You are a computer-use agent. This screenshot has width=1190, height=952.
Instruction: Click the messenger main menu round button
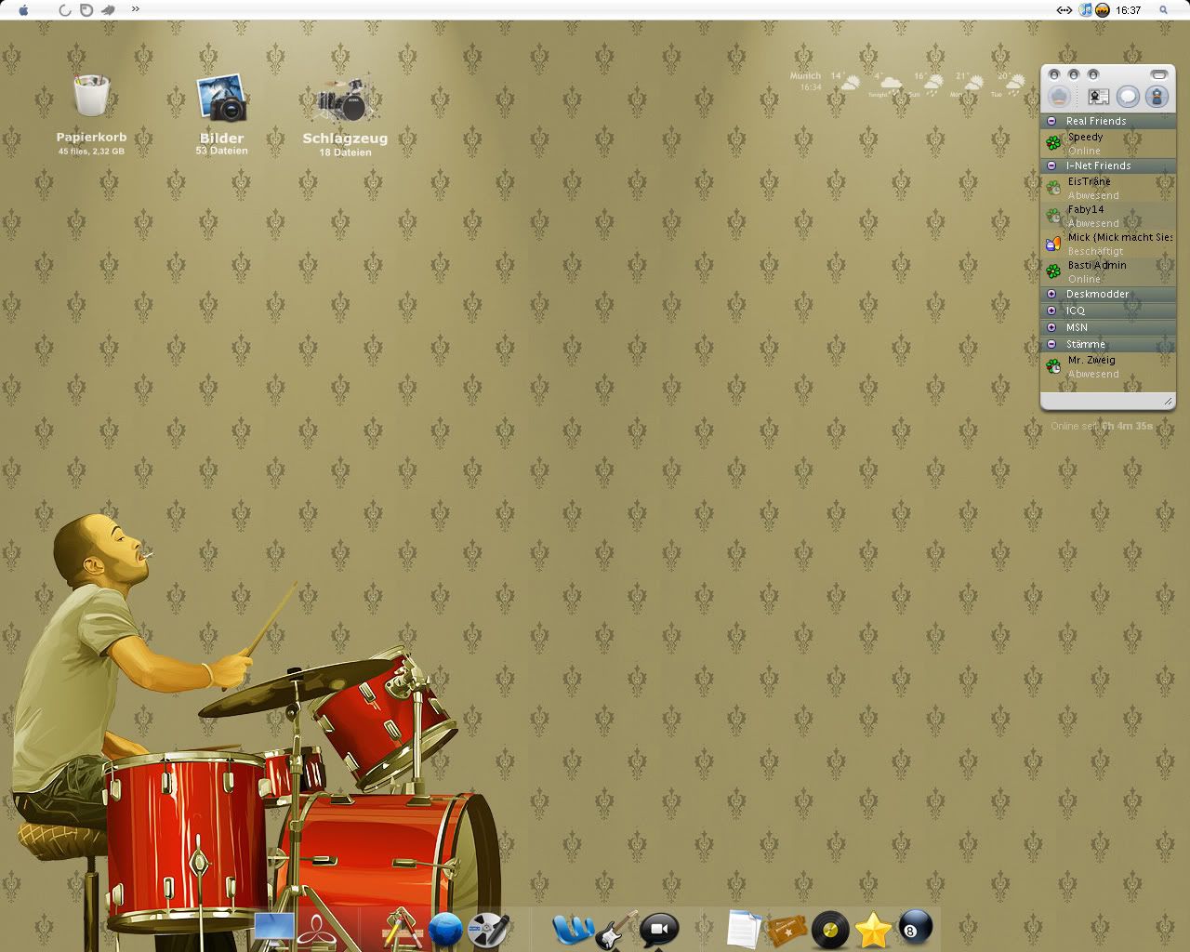[x=1059, y=96]
